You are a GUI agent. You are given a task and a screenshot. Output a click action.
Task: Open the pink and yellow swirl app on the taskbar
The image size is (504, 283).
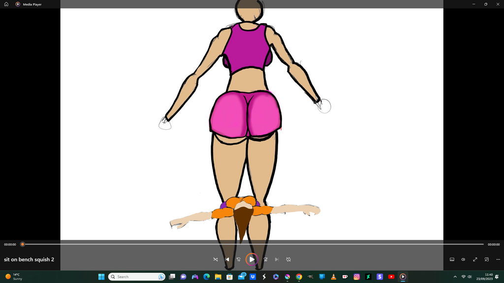coord(287,277)
